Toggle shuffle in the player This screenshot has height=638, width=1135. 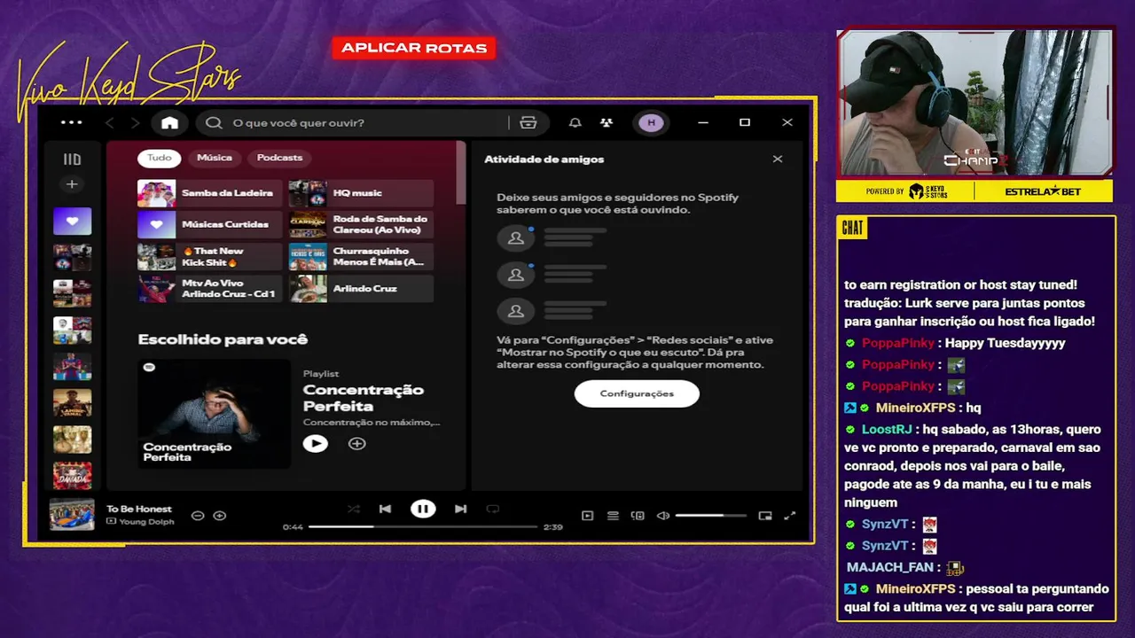tap(354, 509)
